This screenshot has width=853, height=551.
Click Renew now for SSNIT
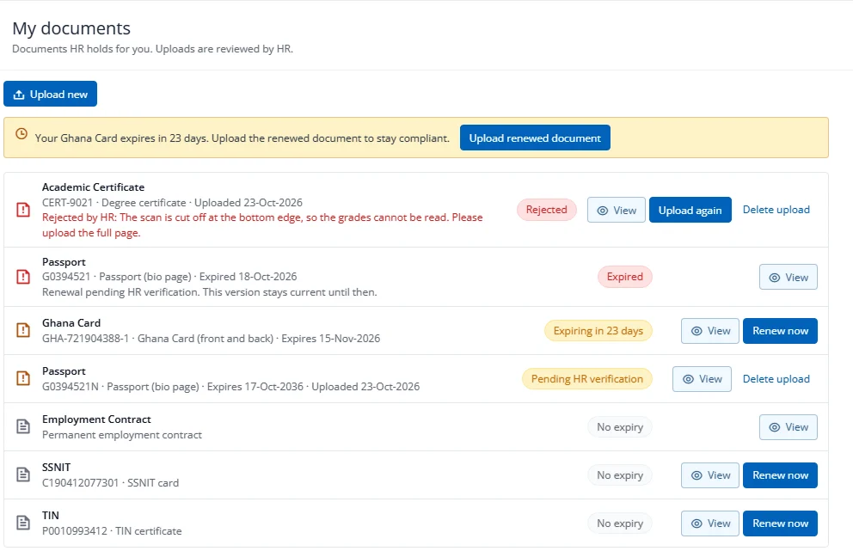(780, 474)
